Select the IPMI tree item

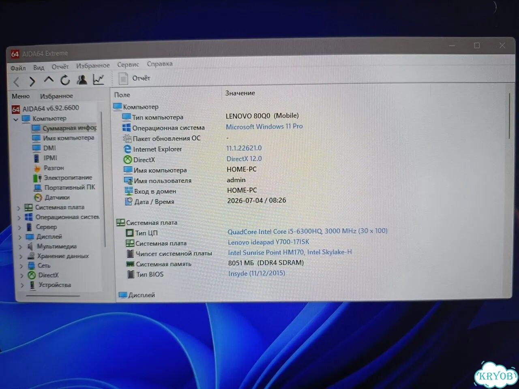45,158
